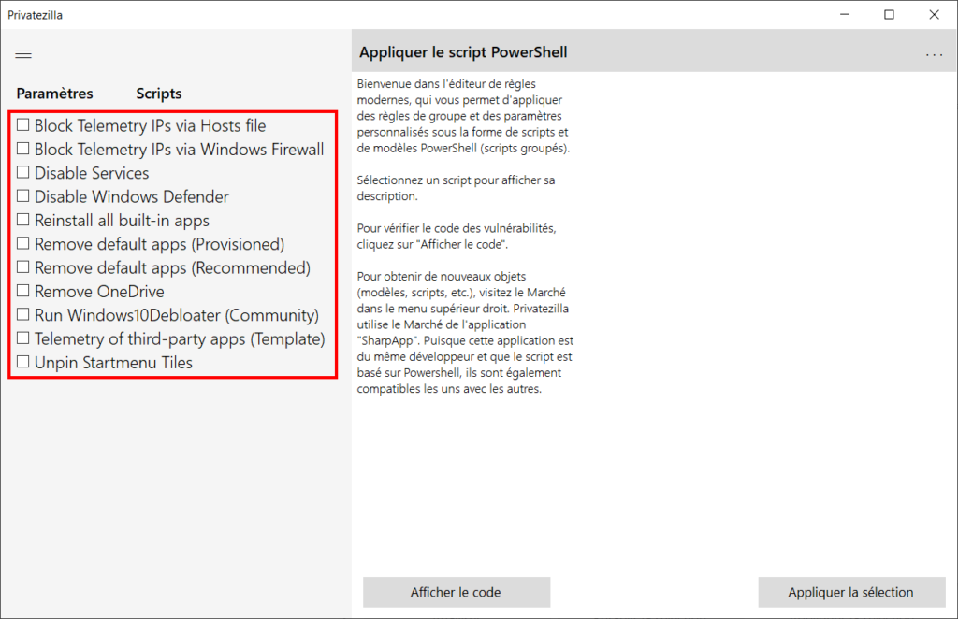Viewport: 958px width, 619px height.
Task: Tick the Disable Windows Defender checkbox
Action: [23, 196]
